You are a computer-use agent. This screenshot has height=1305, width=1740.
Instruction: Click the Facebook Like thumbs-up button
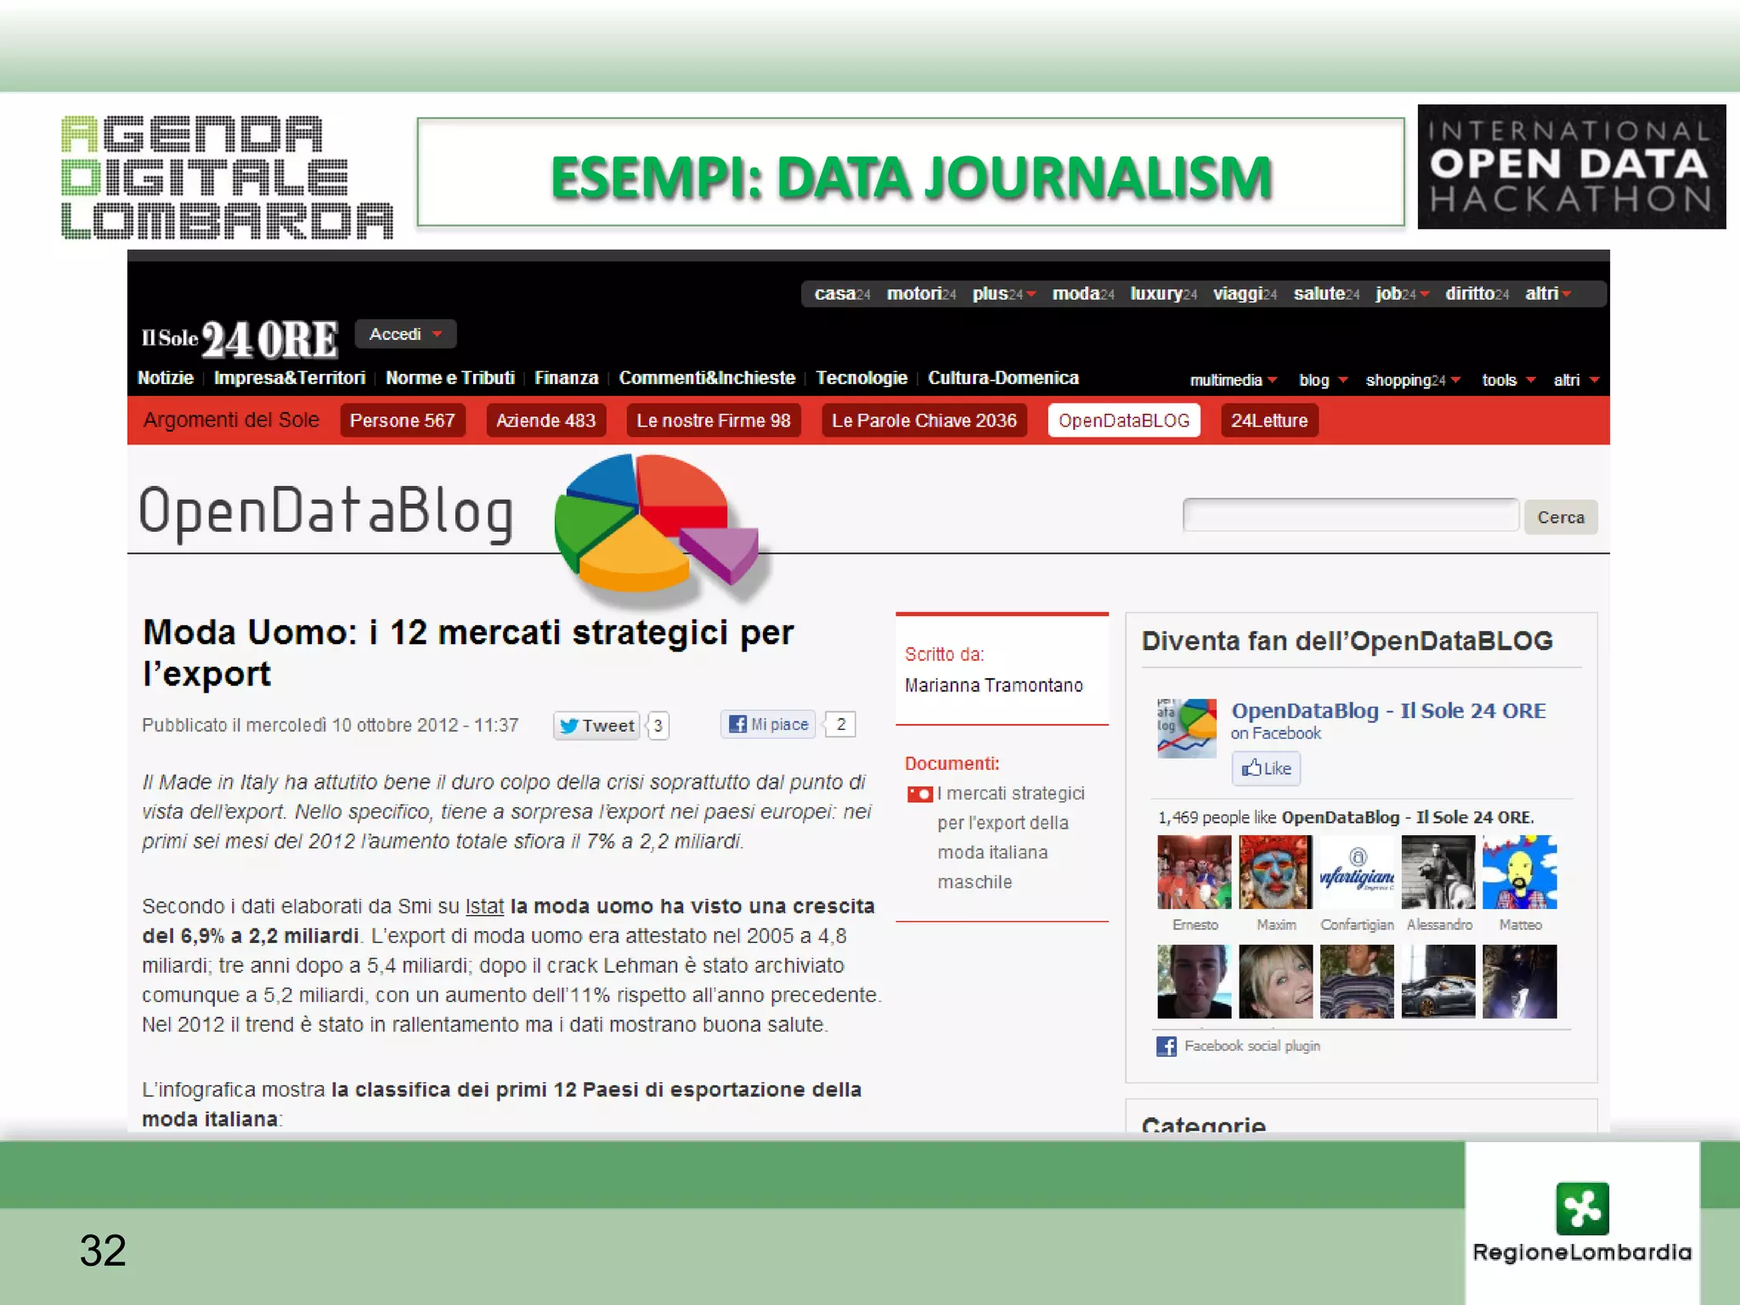[1266, 769]
